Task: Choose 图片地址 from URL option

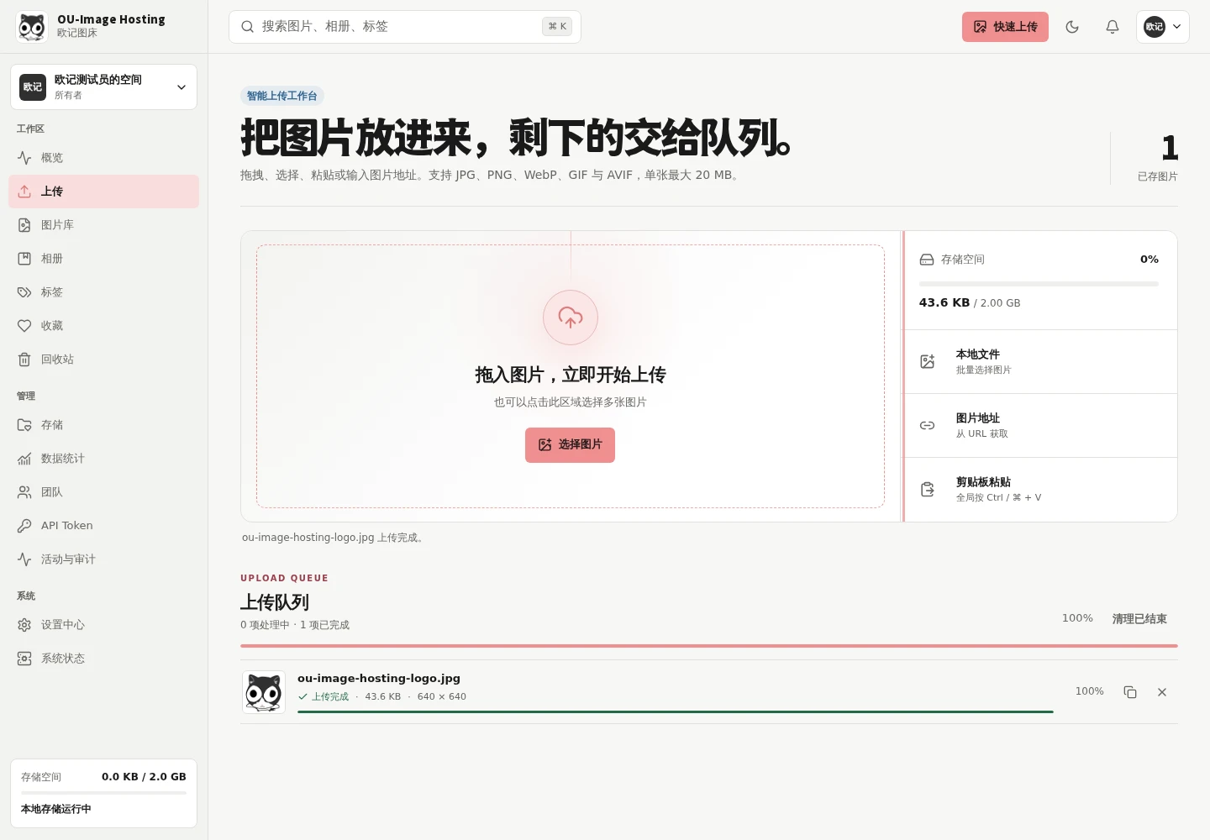Action: tap(1040, 425)
